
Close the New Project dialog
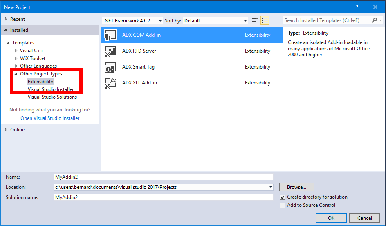pyautogui.click(x=375, y=7)
